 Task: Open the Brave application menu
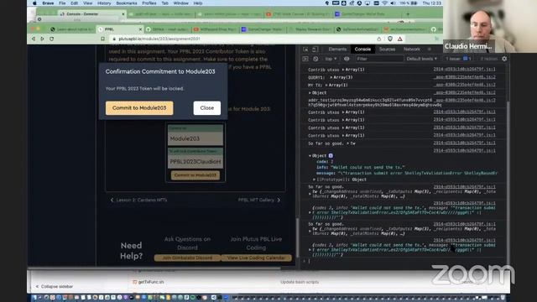click(48, 3)
